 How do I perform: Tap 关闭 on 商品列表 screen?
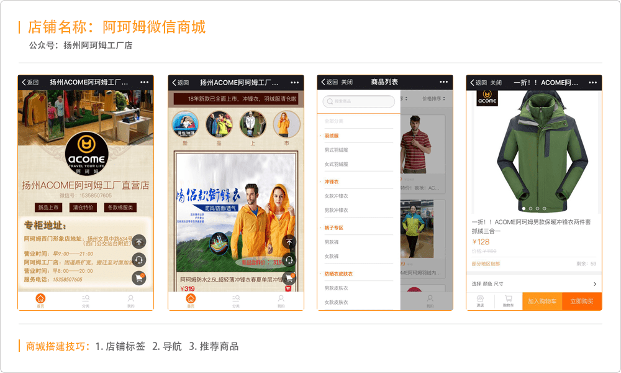(347, 82)
